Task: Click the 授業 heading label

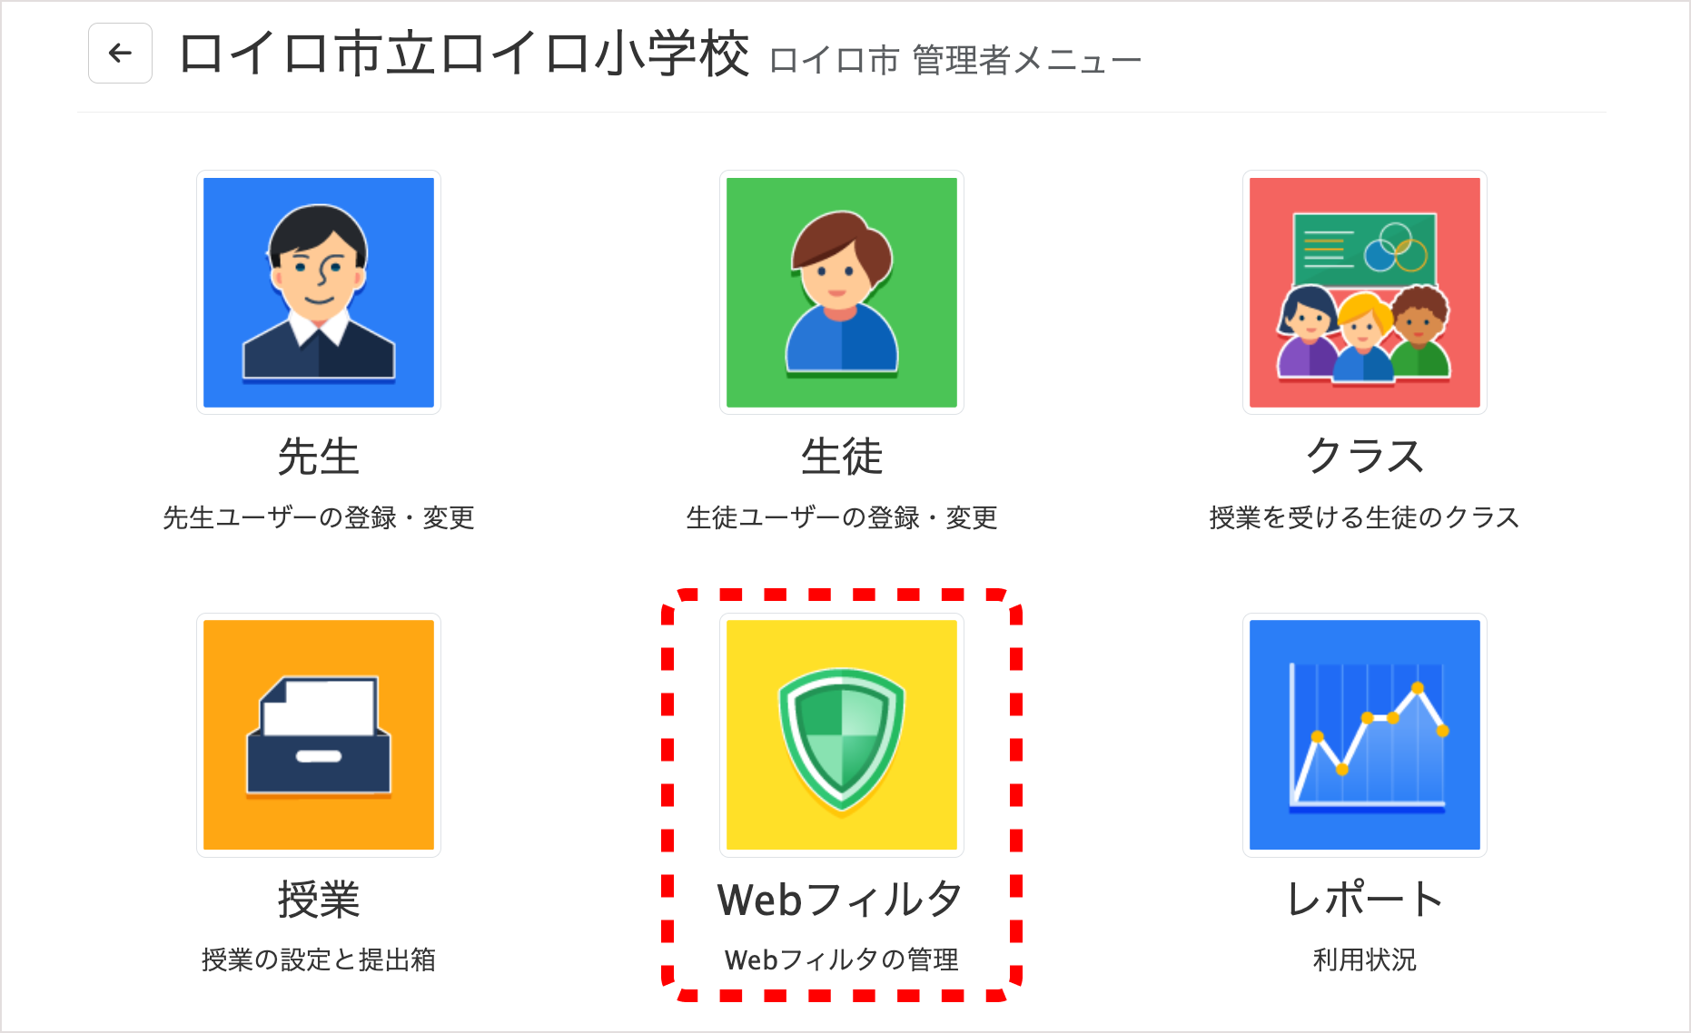Action: point(319,900)
